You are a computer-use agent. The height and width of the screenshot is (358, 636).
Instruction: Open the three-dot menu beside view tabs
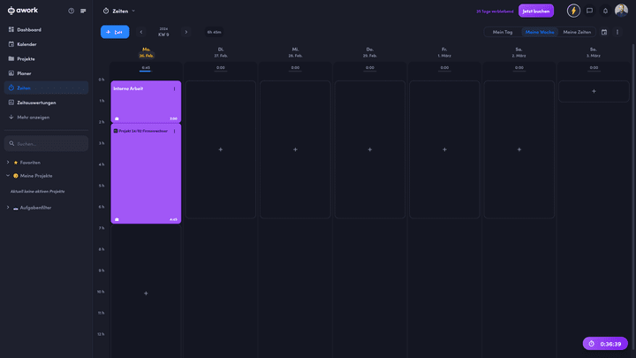(x=617, y=32)
